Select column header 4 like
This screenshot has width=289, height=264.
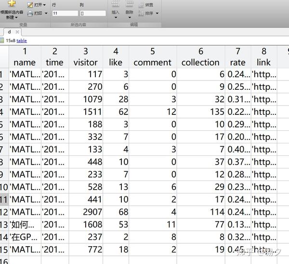pyautogui.click(x=116, y=57)
